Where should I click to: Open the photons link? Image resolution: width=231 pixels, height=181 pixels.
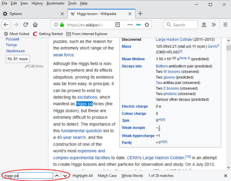(170, 94)
